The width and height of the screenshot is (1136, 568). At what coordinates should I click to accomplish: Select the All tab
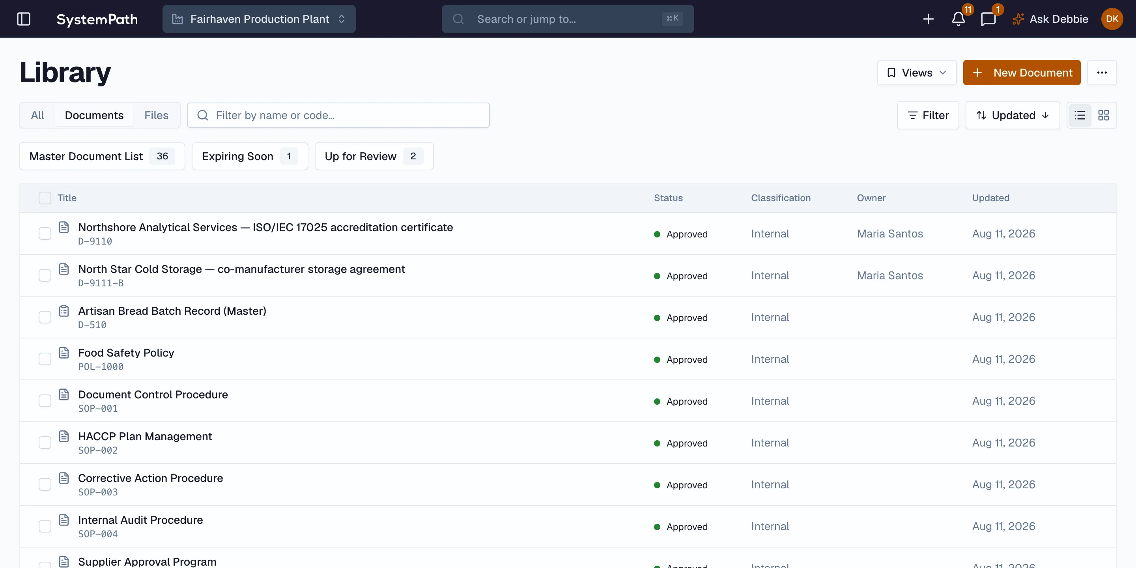coord(37,116)
